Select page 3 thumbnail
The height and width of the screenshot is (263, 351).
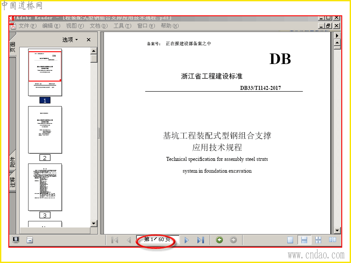click(45, 187)
